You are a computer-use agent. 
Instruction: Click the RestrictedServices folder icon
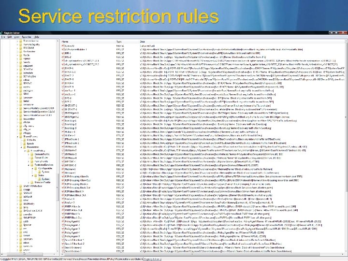coord(32,165)
